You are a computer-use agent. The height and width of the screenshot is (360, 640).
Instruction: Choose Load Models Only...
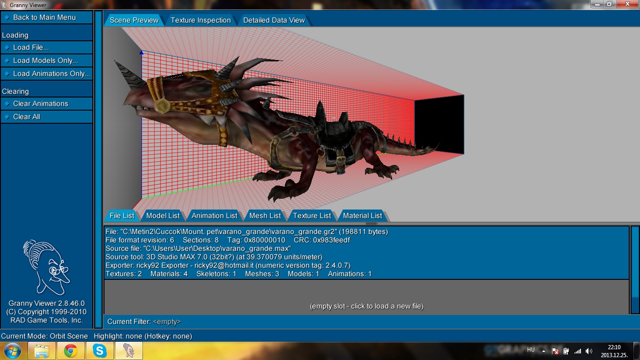(x=47, y=60)
